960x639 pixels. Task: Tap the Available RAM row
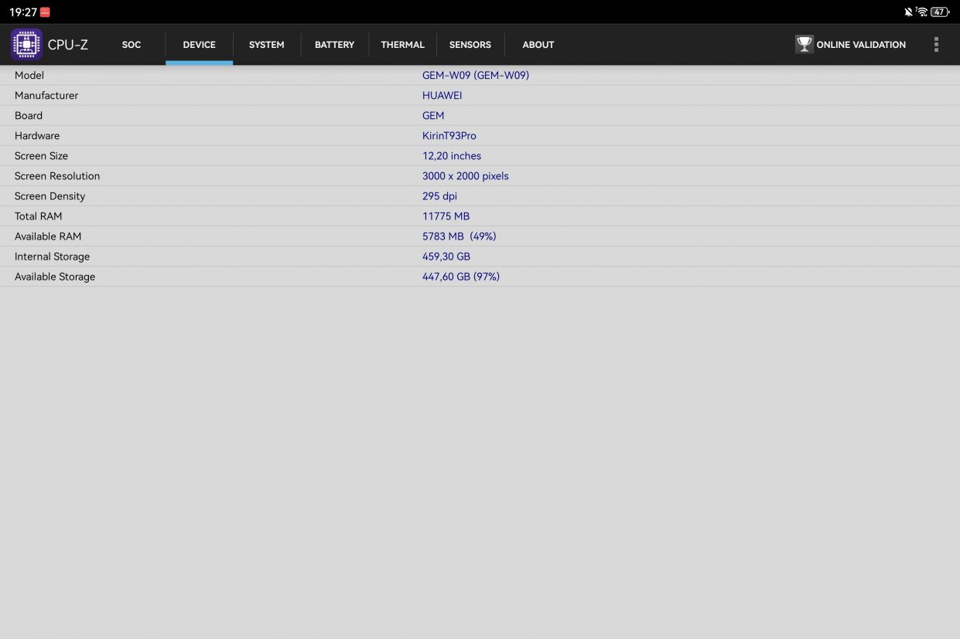point(480,236)
